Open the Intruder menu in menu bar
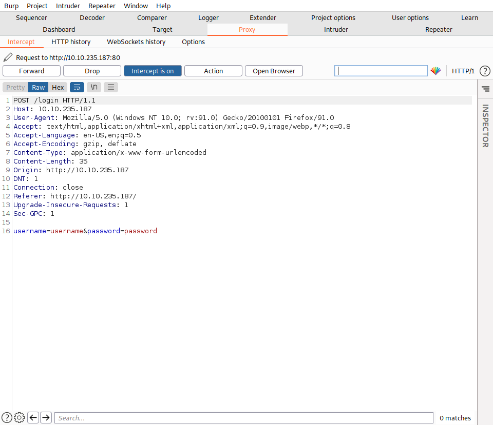 click(x=68, y=6)
